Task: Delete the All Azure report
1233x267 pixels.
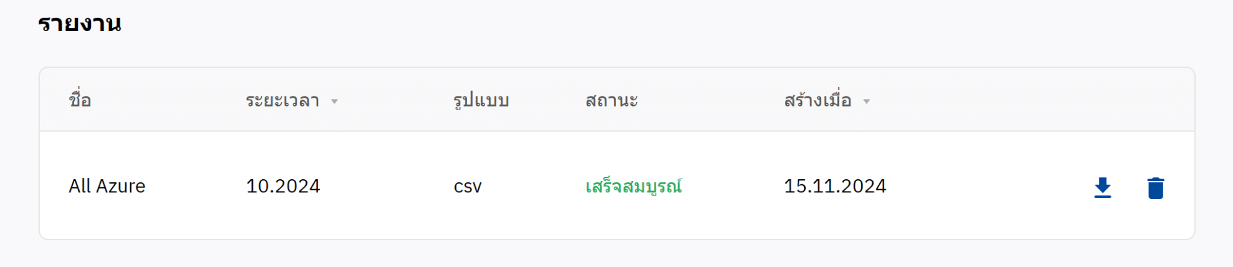Action: (x=1155, y=187)
